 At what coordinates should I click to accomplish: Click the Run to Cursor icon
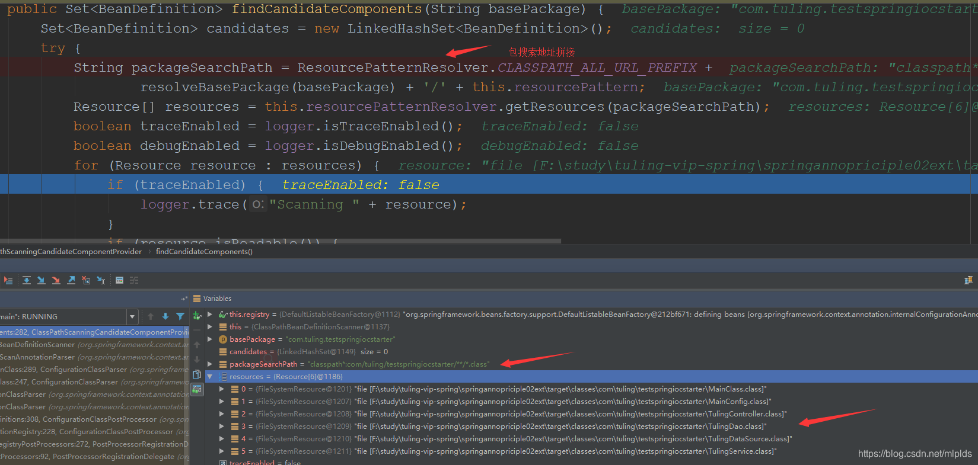101,280
